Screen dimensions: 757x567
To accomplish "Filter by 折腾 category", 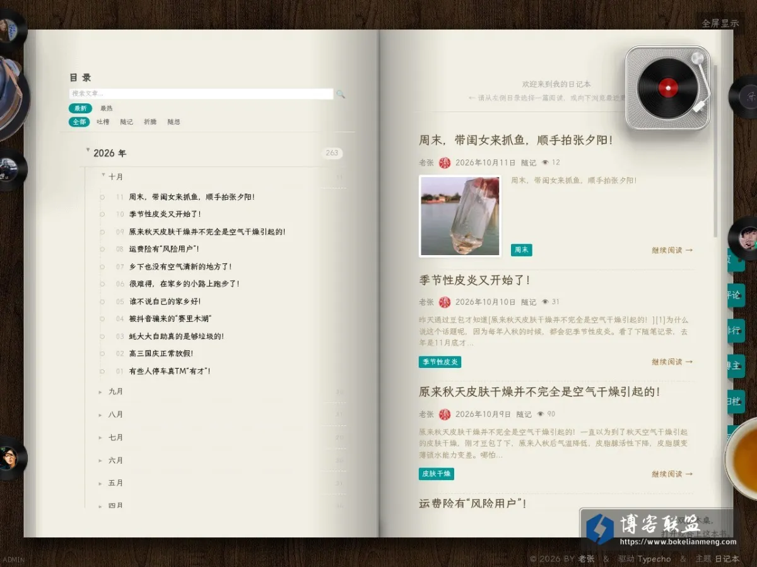I will [x=150, y=122].
